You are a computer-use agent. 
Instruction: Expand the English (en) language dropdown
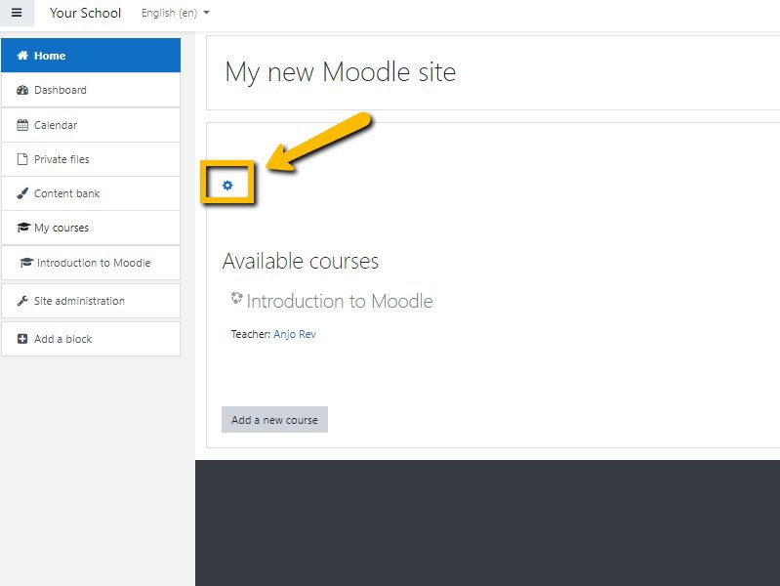175,14
